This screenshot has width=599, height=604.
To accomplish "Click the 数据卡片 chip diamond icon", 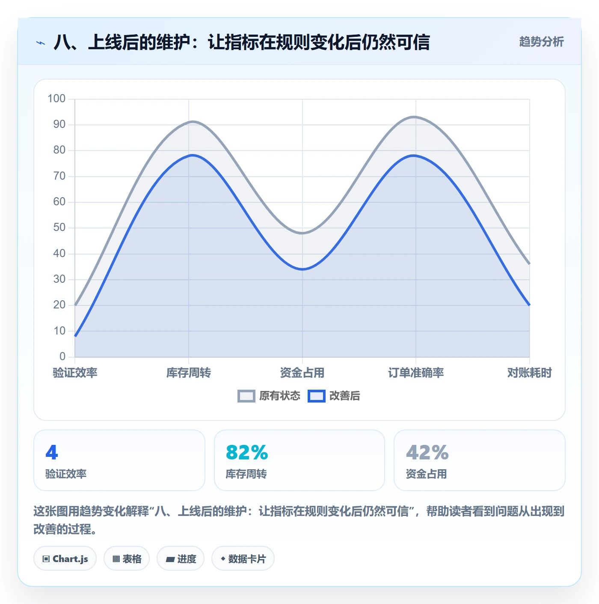I will [223, 559].
